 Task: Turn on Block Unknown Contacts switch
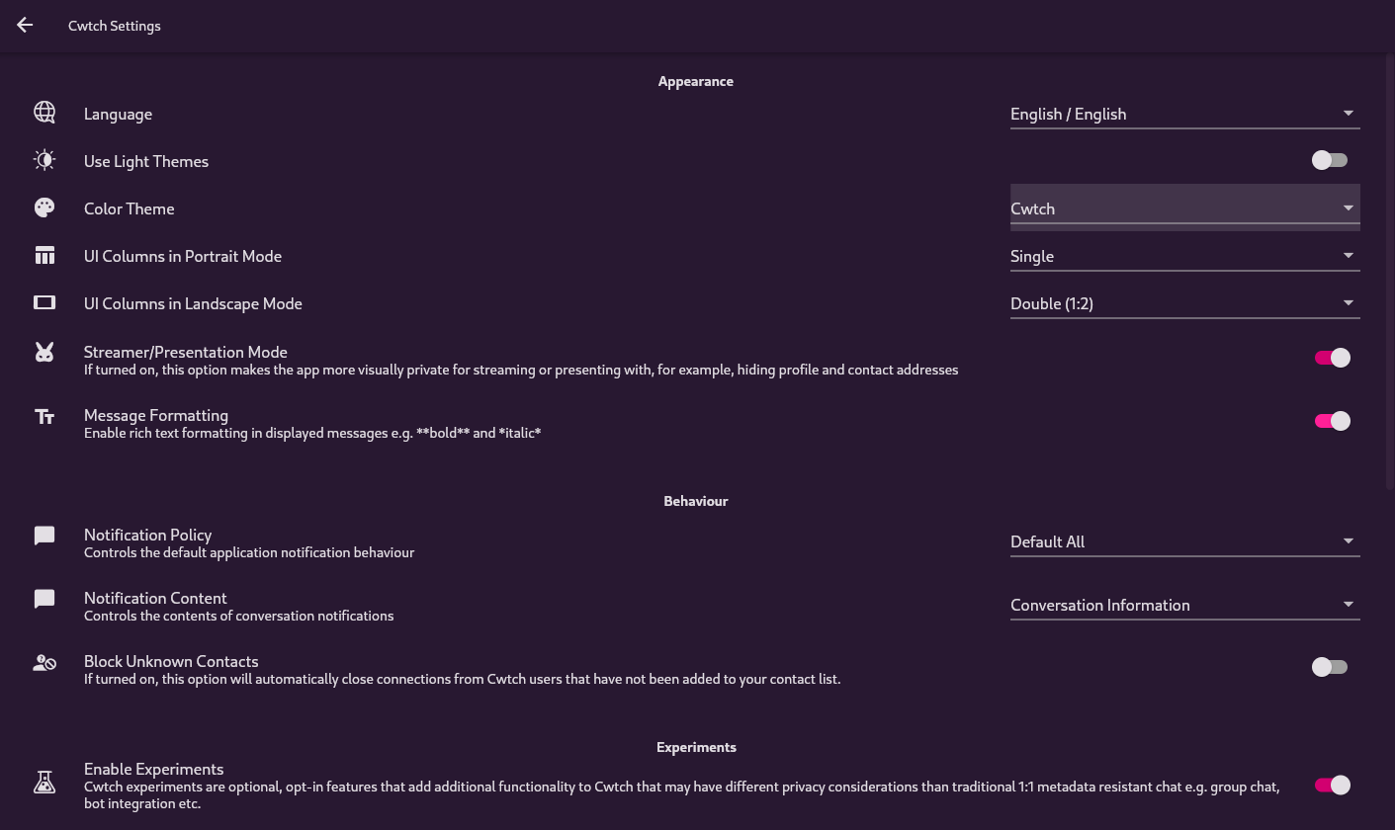pos(1330,667)
